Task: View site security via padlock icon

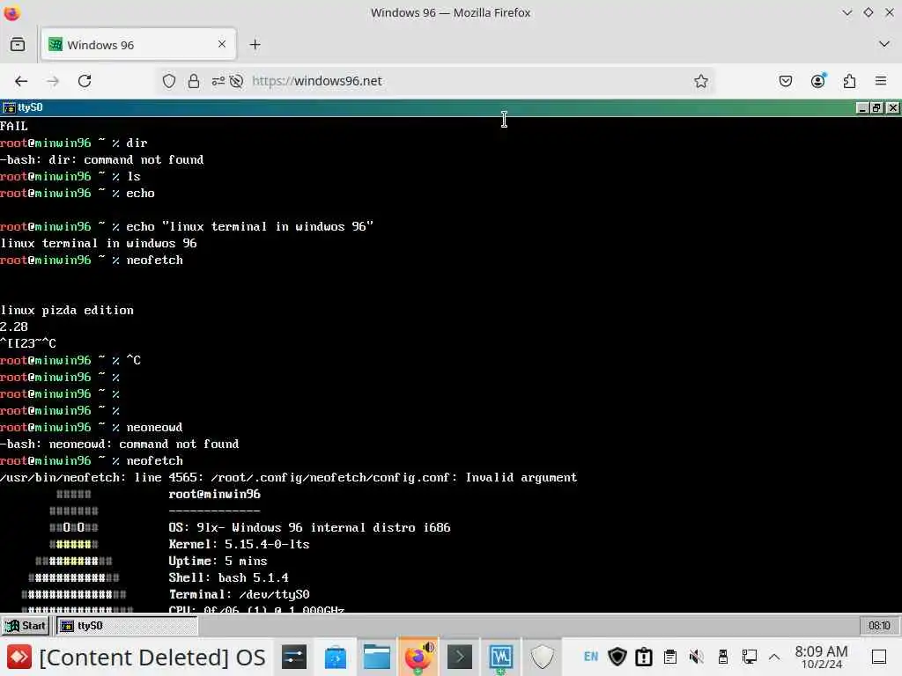Action: (194, 81)
